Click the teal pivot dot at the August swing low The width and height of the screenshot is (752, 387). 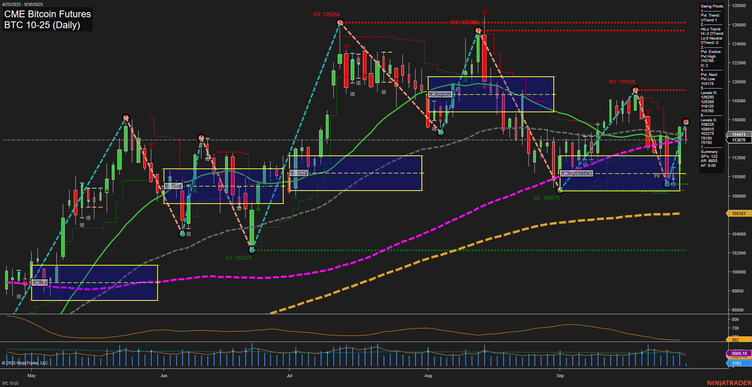441,133
